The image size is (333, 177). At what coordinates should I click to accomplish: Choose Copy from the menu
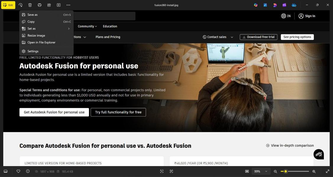(x=46, y=22)
